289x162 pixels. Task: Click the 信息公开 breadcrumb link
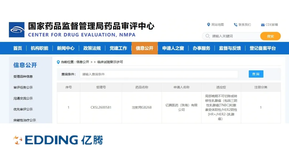pyautogui.click(x=83, y=62)
